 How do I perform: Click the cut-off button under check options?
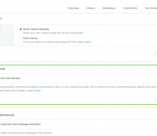(x=155, y=53)
